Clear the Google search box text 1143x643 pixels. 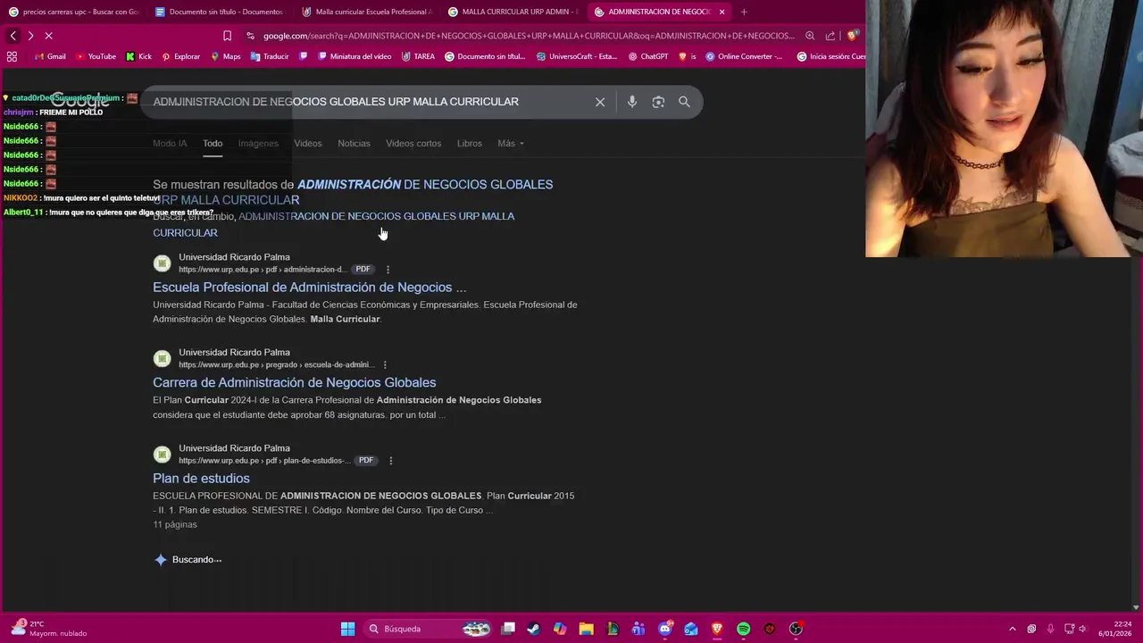tap(600, 102)
